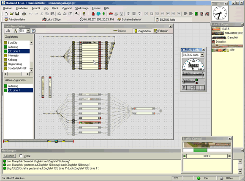Open the folder icon to load file

(x=11, y=14)
